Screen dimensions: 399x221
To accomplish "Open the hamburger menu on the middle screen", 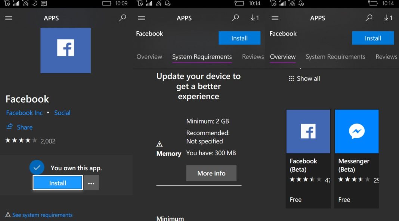I will coord(142,18).
